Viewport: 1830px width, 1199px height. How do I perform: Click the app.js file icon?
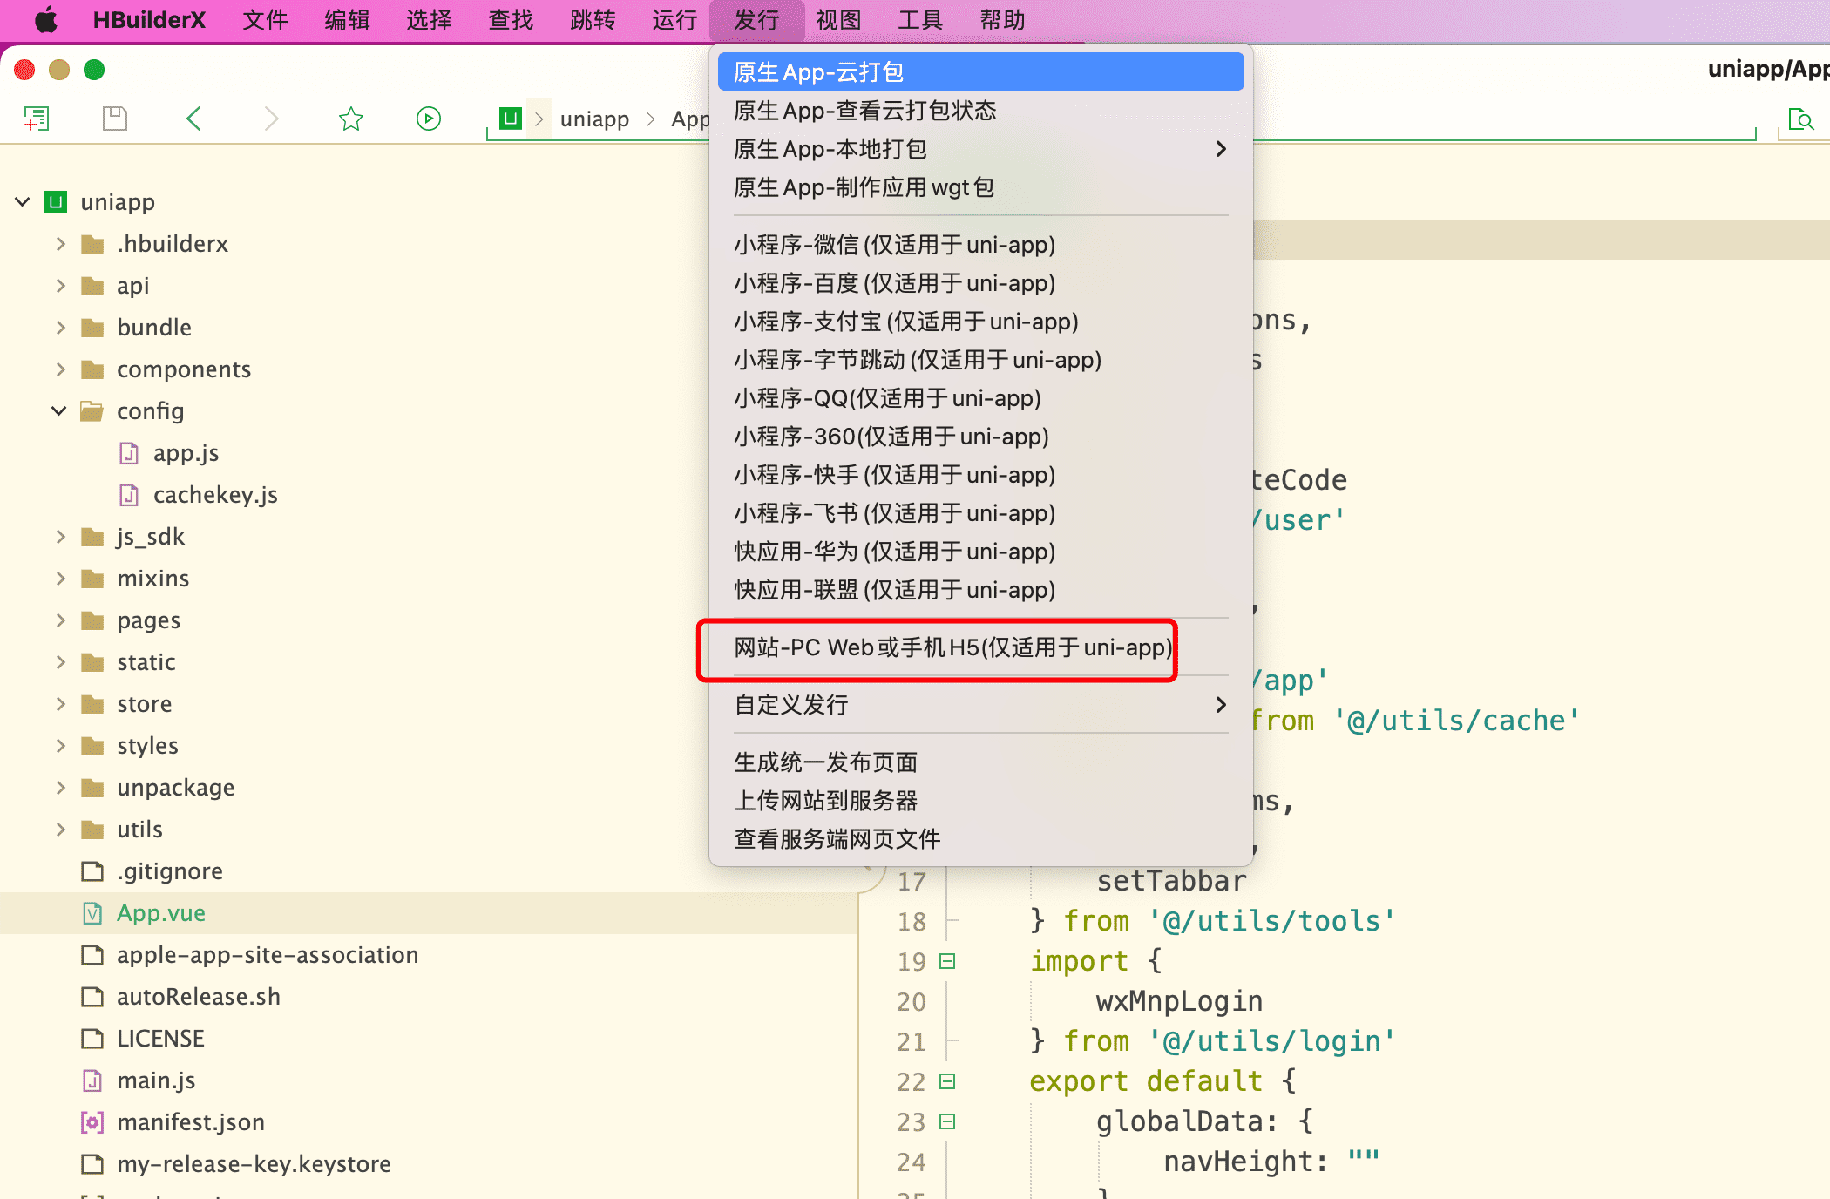pos(129,453)
